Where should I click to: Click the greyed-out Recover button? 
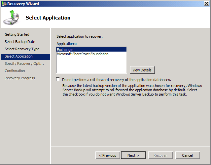(x=160, y=155)
